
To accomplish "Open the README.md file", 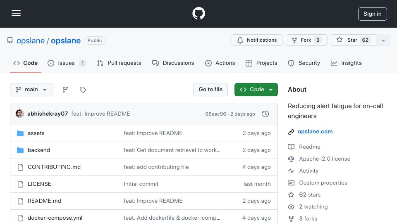I will [44, 201].
